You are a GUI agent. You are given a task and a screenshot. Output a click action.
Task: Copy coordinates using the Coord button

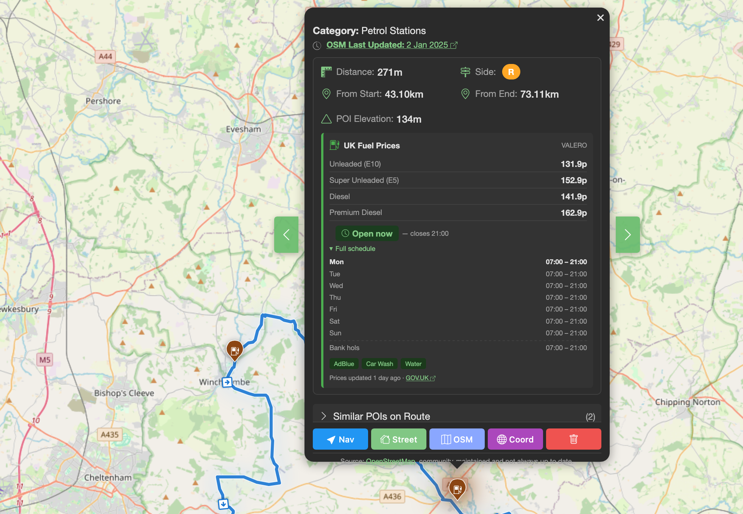click(515, 439)
